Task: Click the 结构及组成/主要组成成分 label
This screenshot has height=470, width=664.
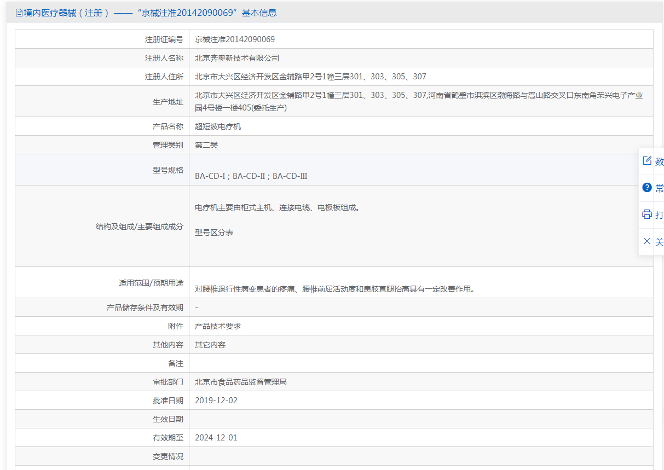Action: 140,226
